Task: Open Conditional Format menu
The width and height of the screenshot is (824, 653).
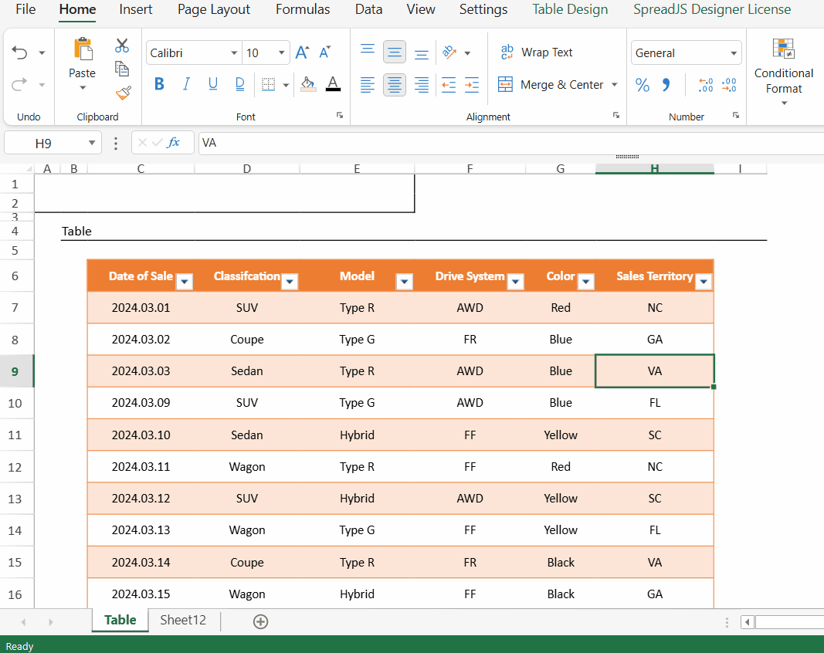Action: coord(784,72)
